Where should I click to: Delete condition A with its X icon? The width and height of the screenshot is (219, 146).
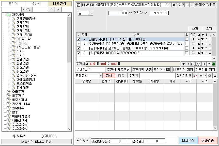pyautogui.click(x=193, y=39)
